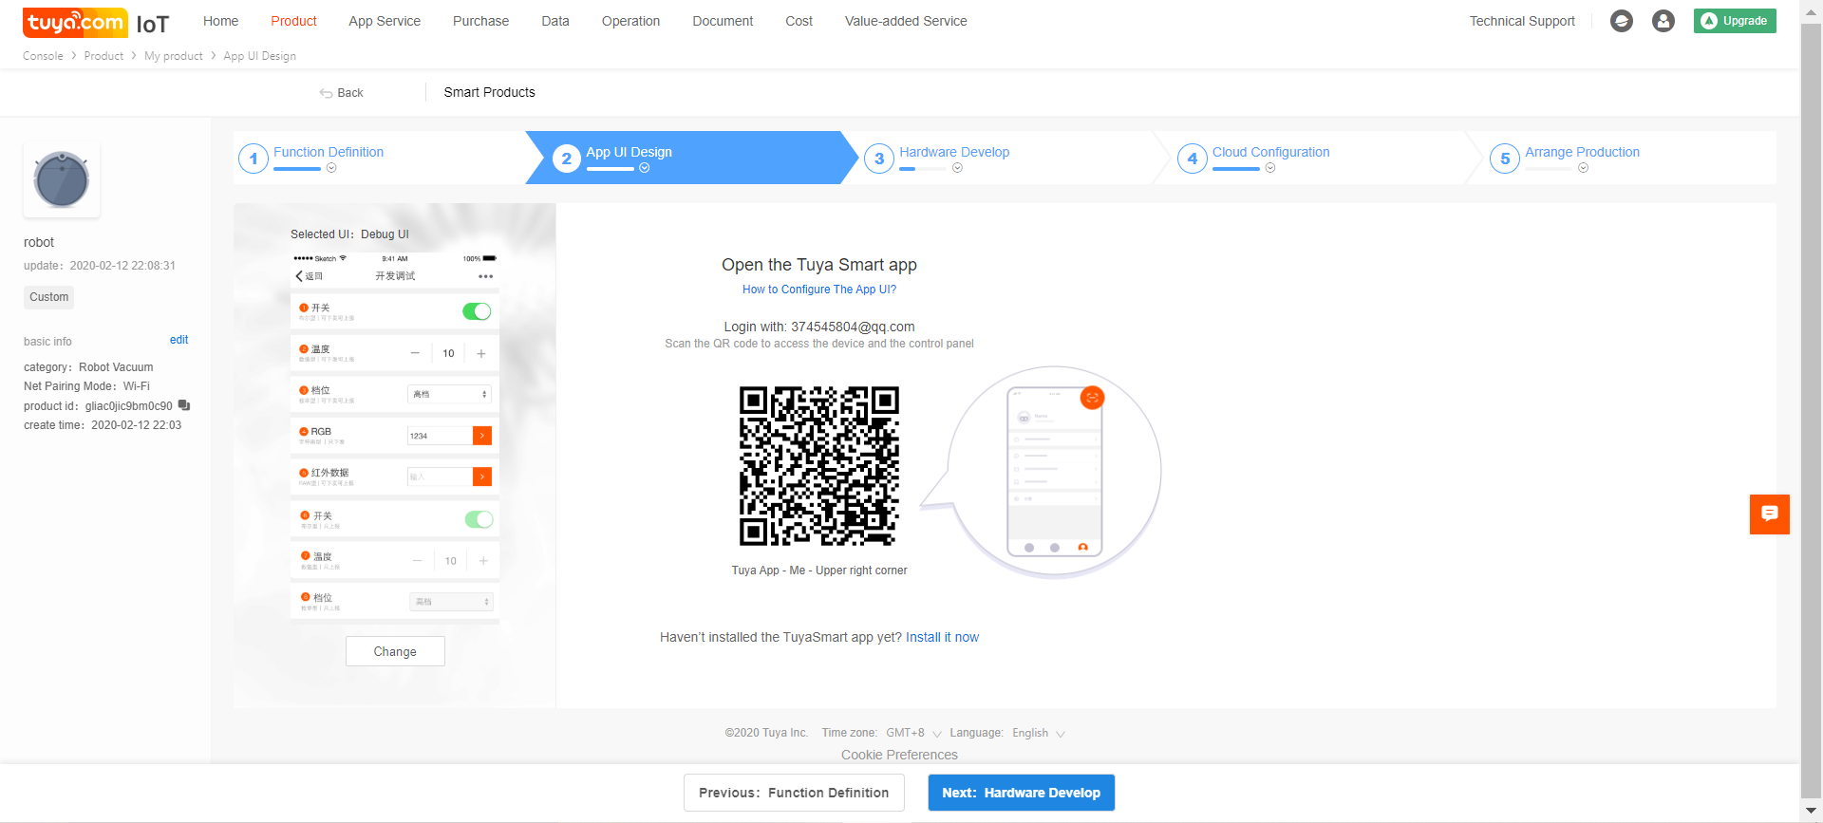Click step 1 circle for Function Definition
The width and height of the screenshot is (1823, 823).
(x=254, y=159)
